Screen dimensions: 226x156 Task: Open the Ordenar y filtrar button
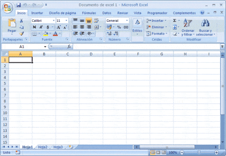coord(188,27)
